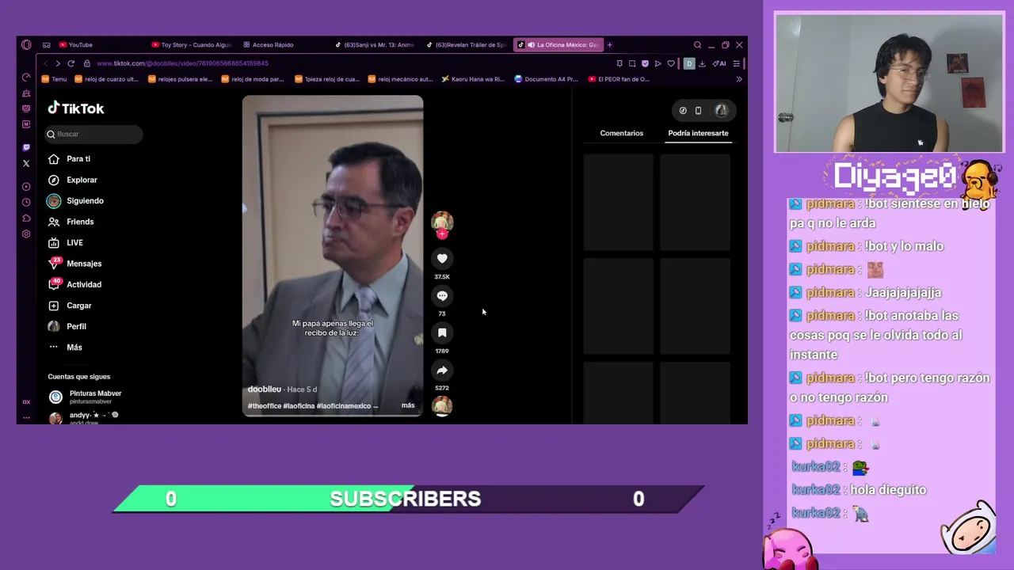The width and height of the screenshot is (1014, 570).
Task: Expand video description with más
Action: pyautogui.click(x=408, y=405)
